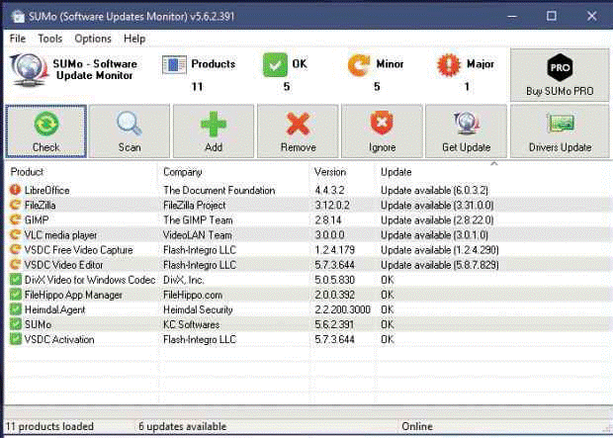Start a Scan for installed software
The height and width of the screenshot is (438, 613).
pyautogui.click(x=130, y=131)
